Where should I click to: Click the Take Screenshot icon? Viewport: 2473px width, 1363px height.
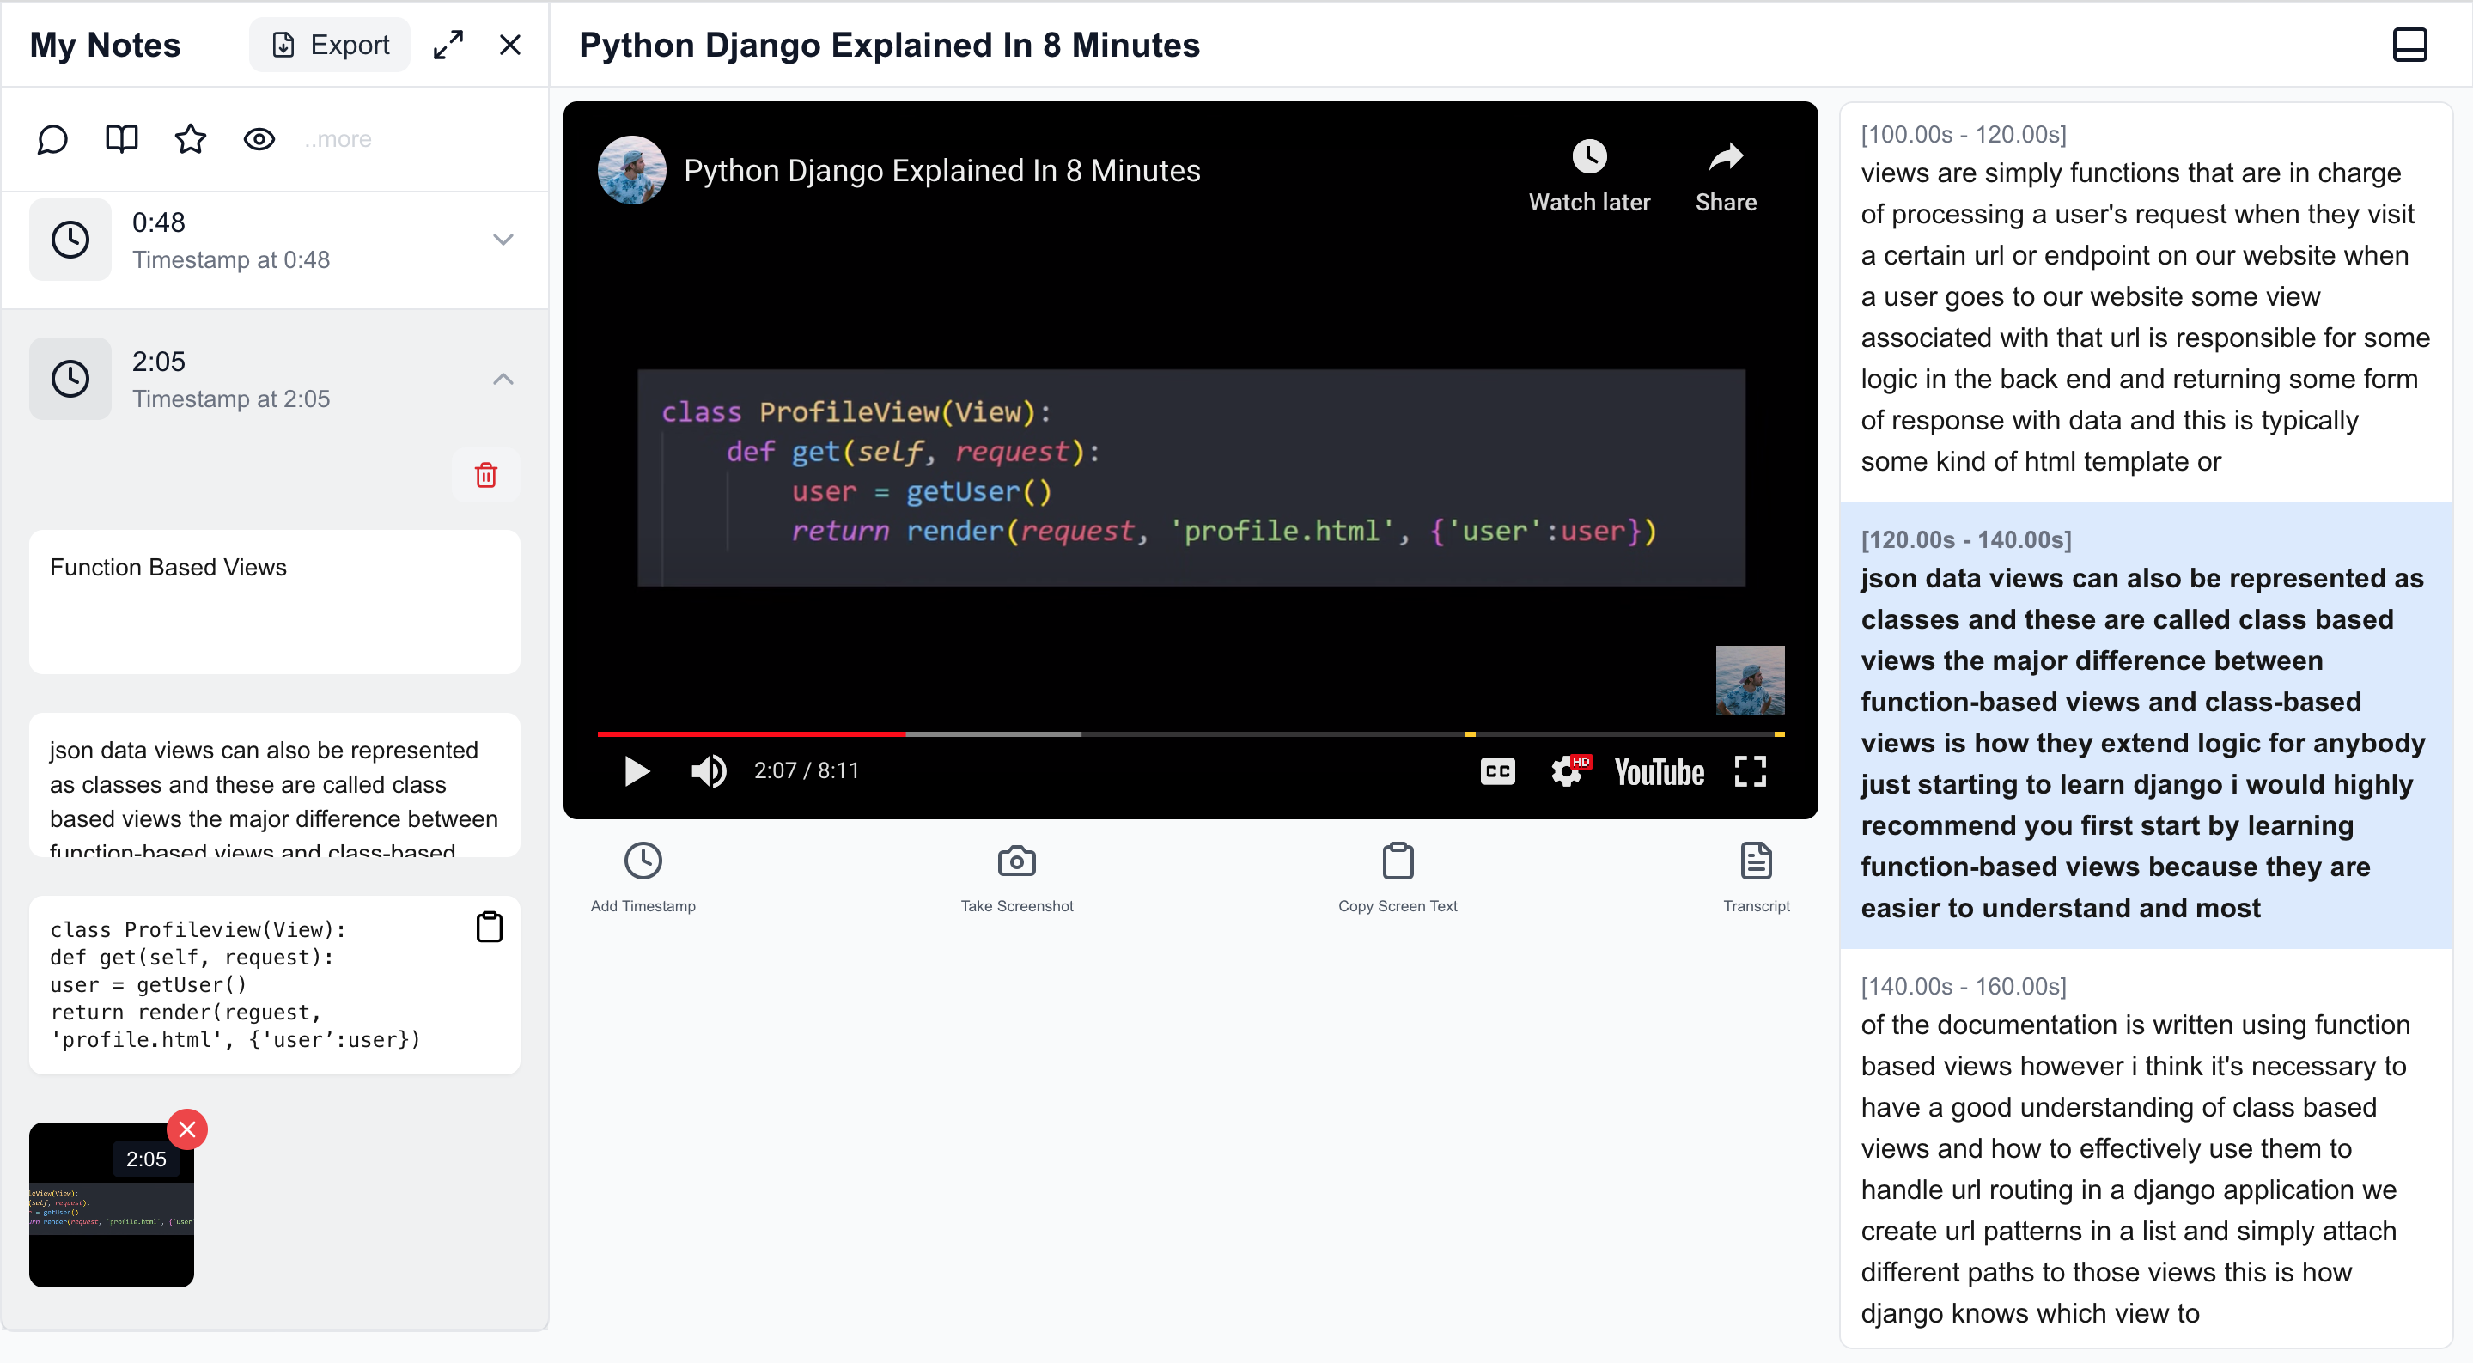(x=1017, y=861)
